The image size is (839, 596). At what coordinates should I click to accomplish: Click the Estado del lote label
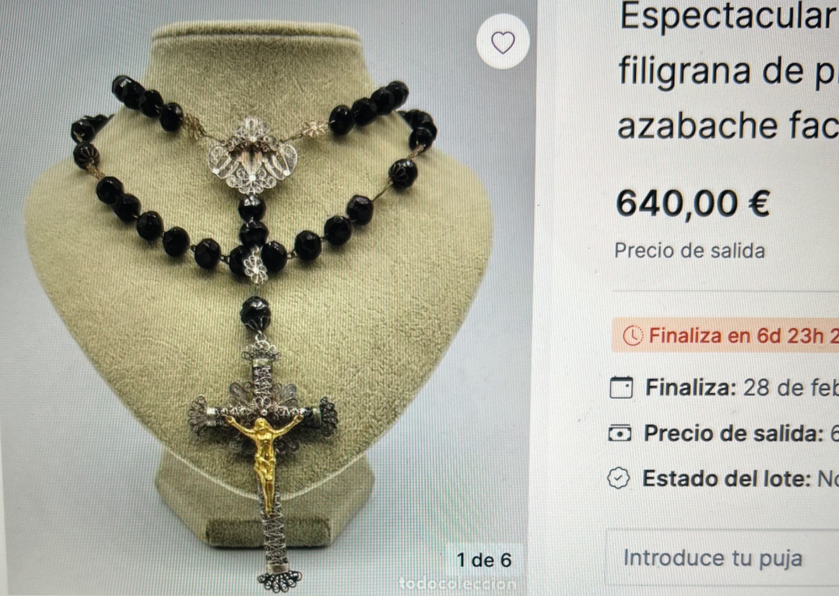pos(727,478)
